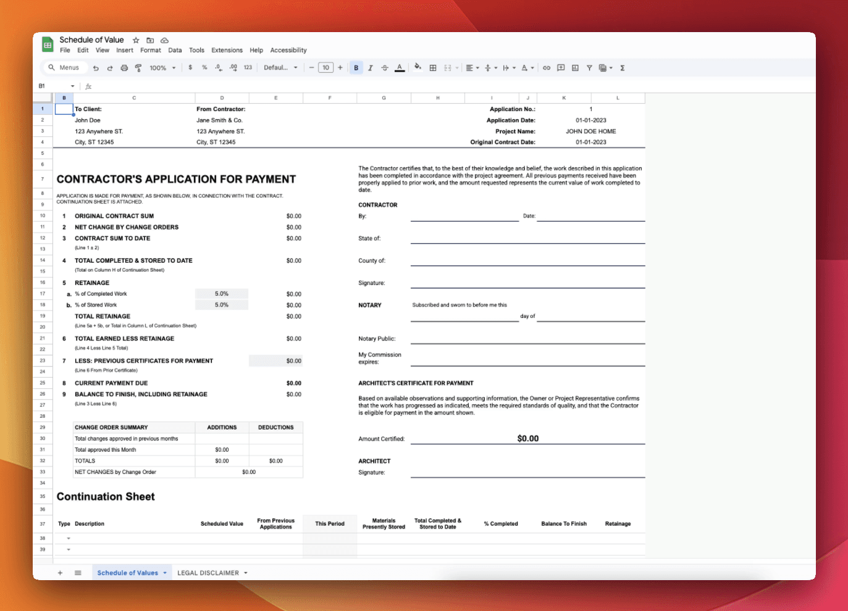Click the All sheets list icon
This screenshot has height=611, width=848.
coord(78,573)
